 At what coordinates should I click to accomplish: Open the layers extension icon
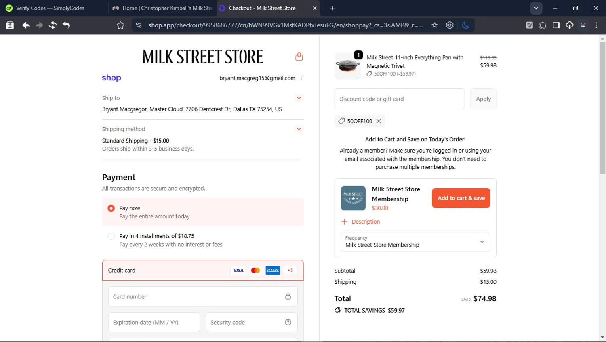tap(450, 25)
